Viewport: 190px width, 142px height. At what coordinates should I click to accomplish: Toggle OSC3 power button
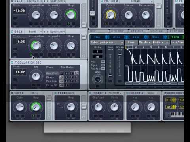12,32
